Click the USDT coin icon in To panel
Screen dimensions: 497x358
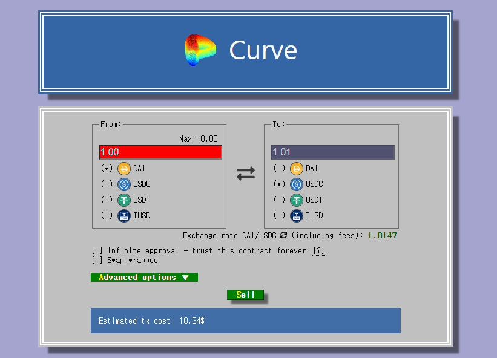pyautogui.click(x=297, y=200)
